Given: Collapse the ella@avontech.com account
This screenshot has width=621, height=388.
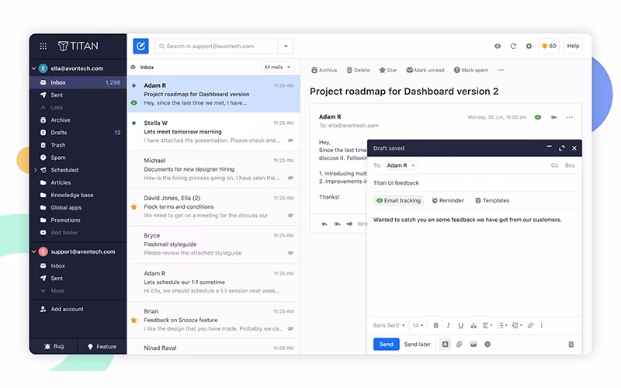Looking at the screenshot, I should 34,68.
